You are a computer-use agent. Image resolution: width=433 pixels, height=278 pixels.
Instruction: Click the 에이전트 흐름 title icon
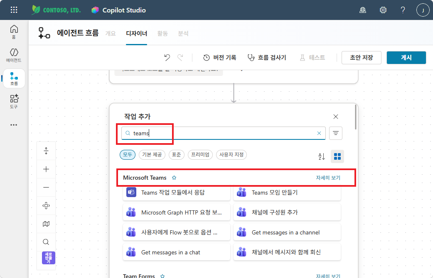point(44,33)
